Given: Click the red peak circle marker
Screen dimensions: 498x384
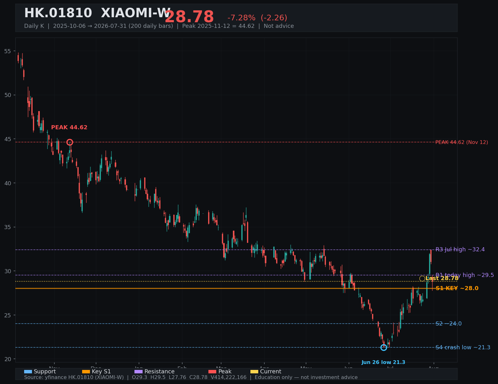Looking at the screenshot, I should point(70,142).
